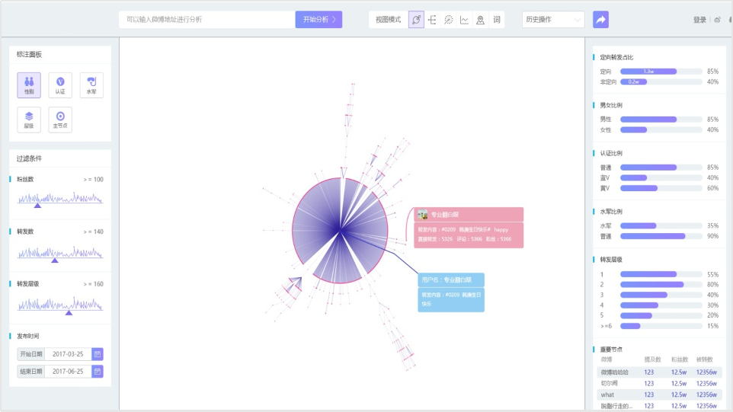Click the purple share arrow button
This screenshot has width=733, height=412.
tap(600, 20)
